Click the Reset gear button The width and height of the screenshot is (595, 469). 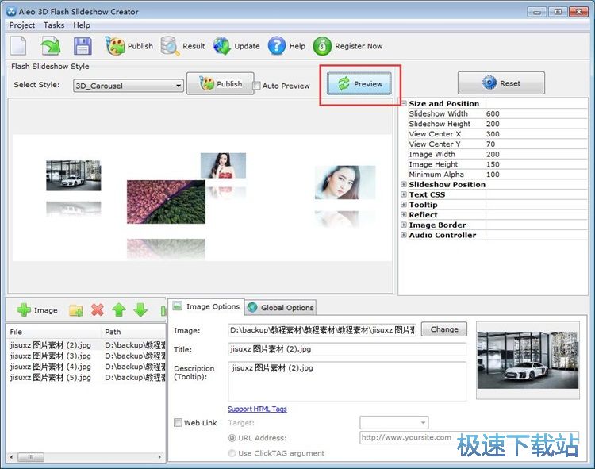click(x=501, y=83)
